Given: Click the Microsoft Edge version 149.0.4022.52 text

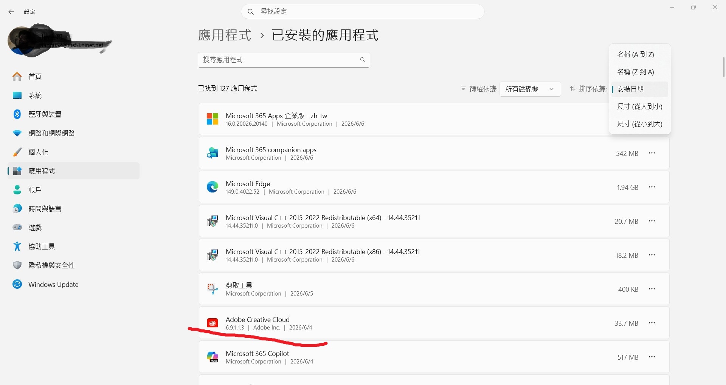Looking at the screenshot, I should [x=242, y=192].
